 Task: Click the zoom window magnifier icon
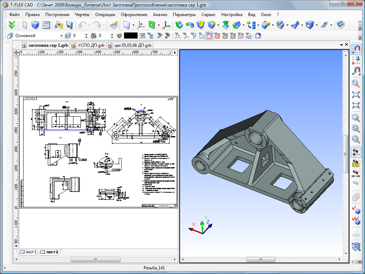355,84
